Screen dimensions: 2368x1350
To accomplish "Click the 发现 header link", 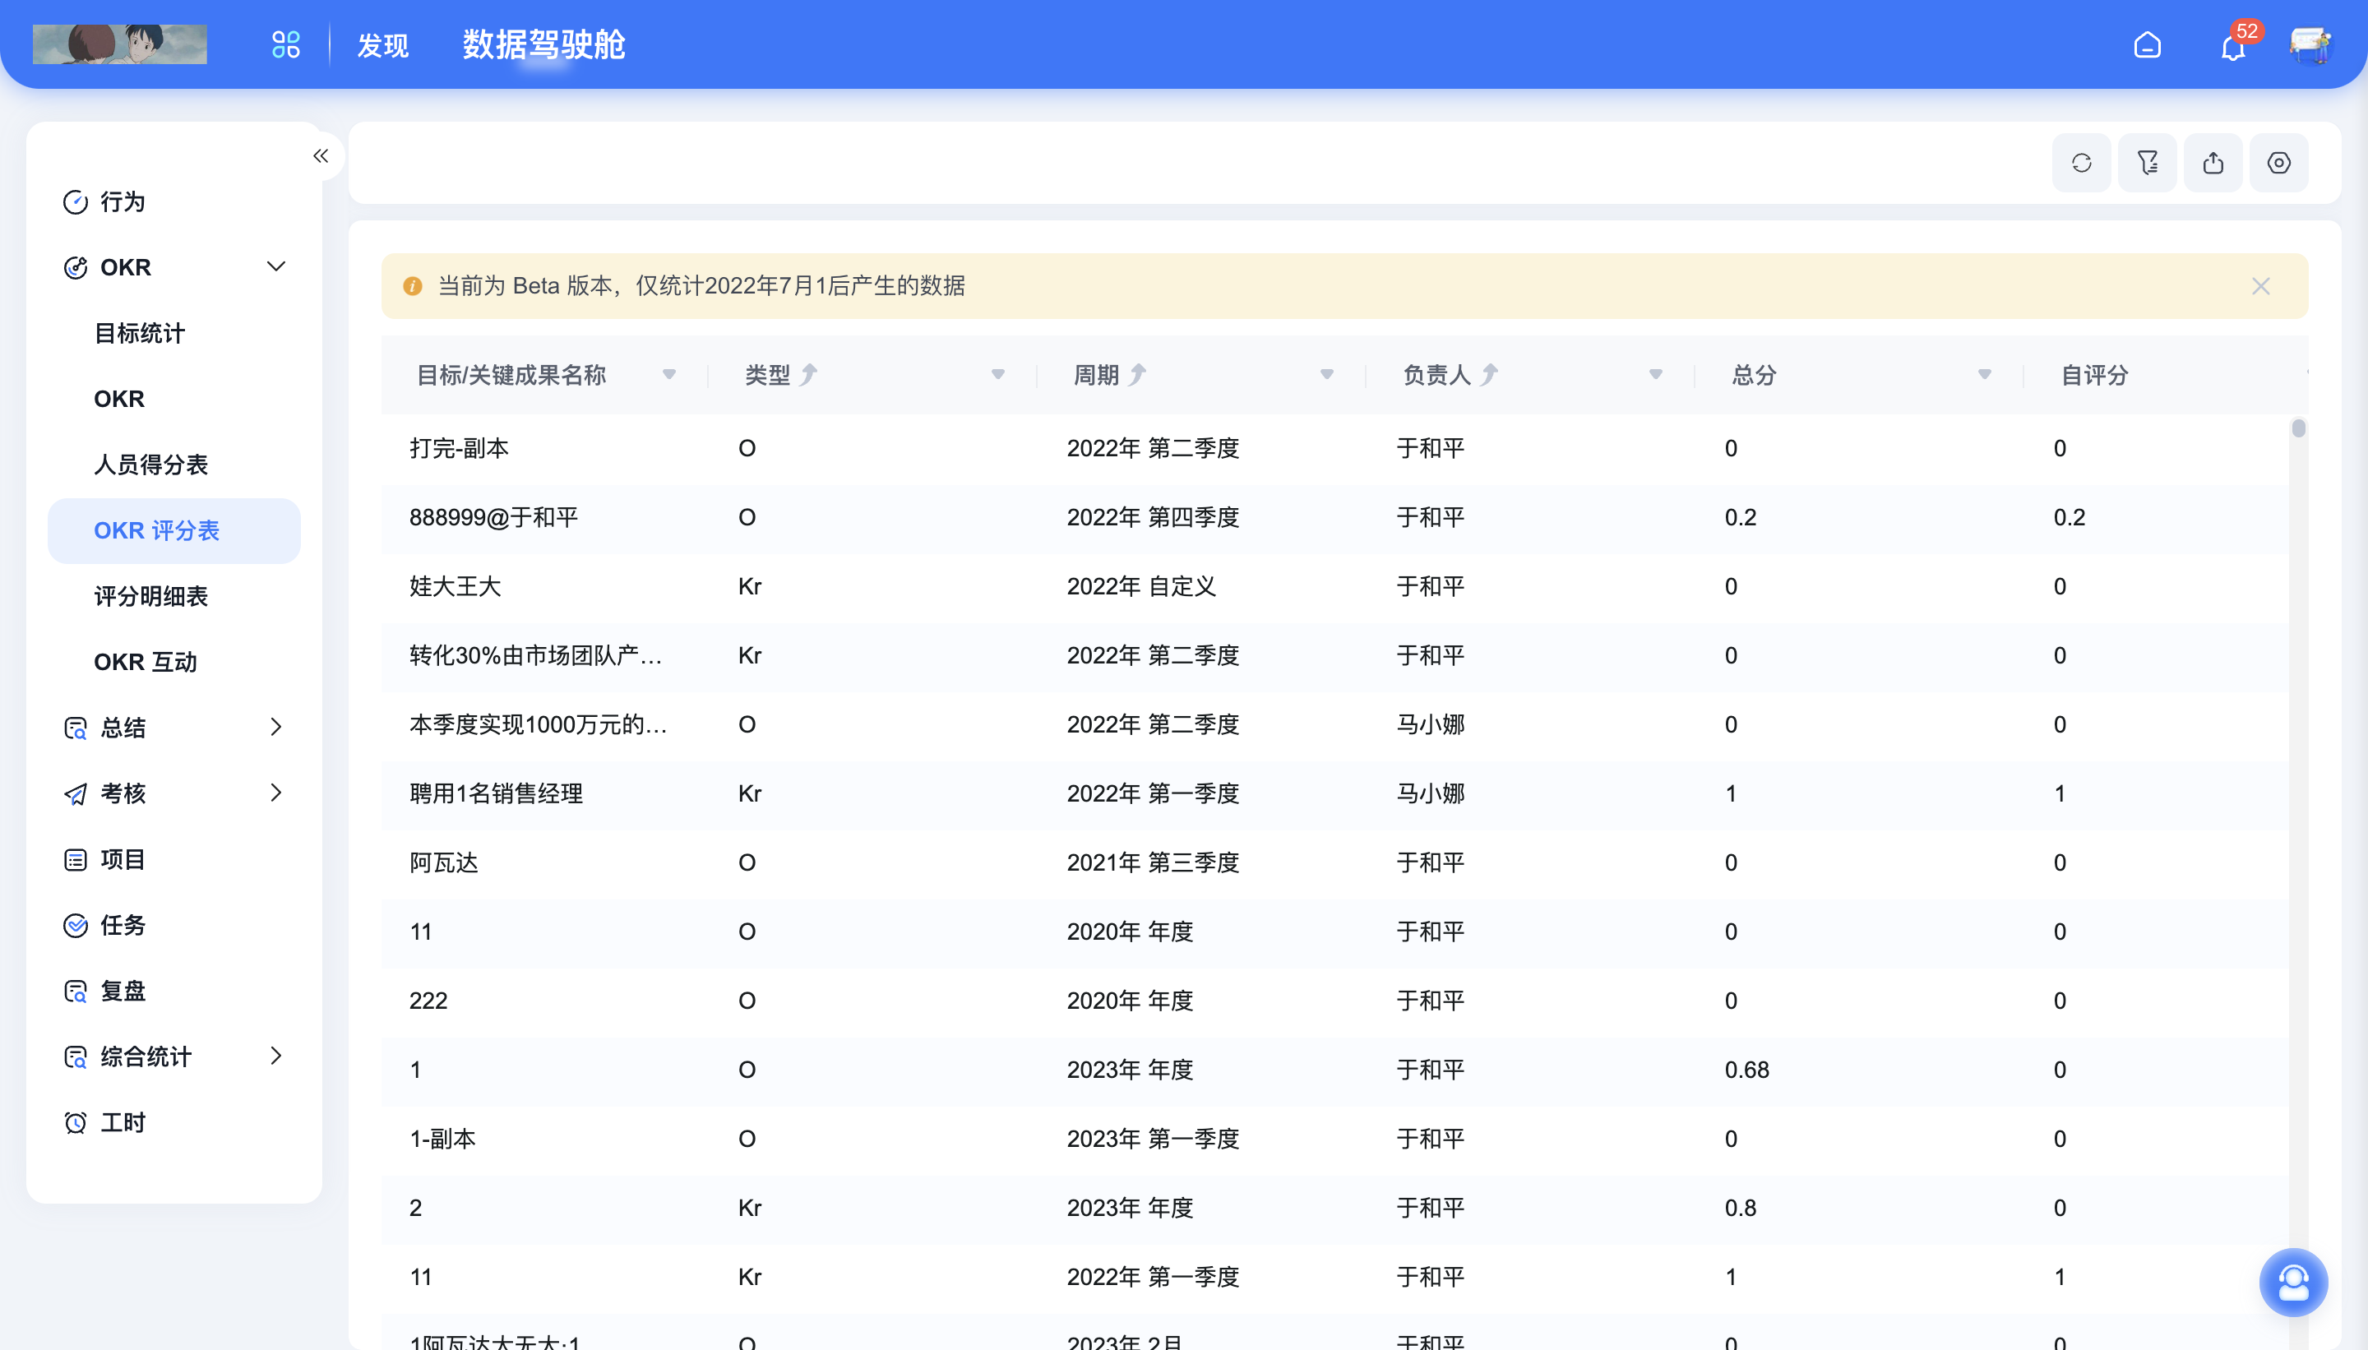I will pyautogui.click(x=383, y=44).
